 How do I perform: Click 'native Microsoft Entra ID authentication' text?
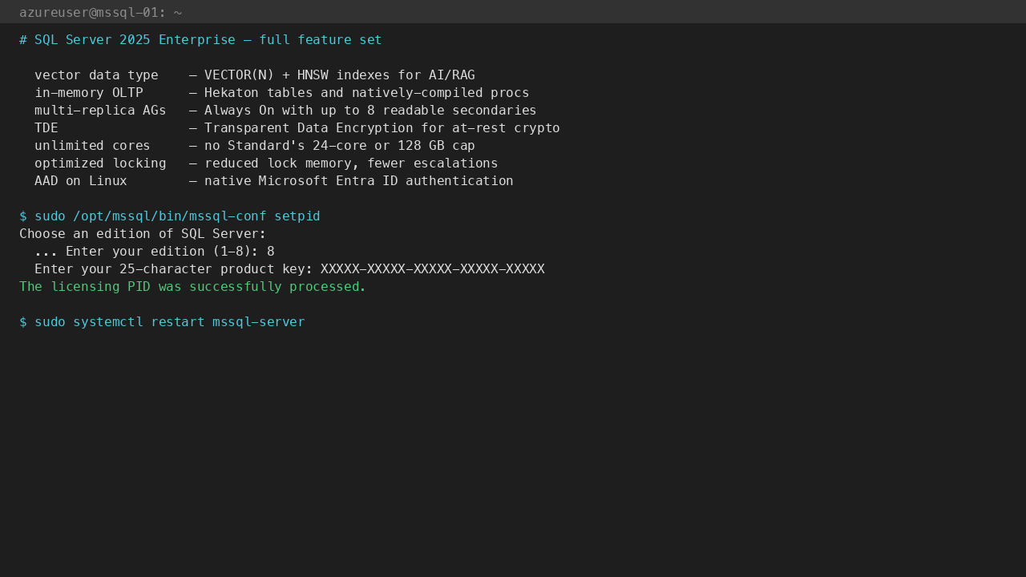[359, 181]
